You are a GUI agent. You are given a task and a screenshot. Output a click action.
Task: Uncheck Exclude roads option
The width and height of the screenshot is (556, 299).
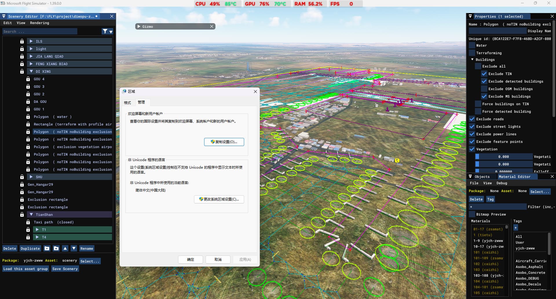click(472, 119)
